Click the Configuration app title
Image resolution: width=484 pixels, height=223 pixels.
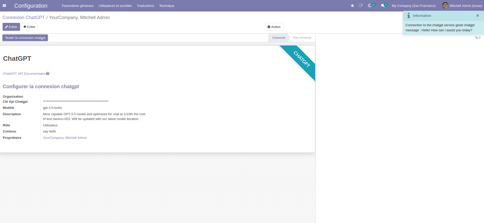coord(31,6)
